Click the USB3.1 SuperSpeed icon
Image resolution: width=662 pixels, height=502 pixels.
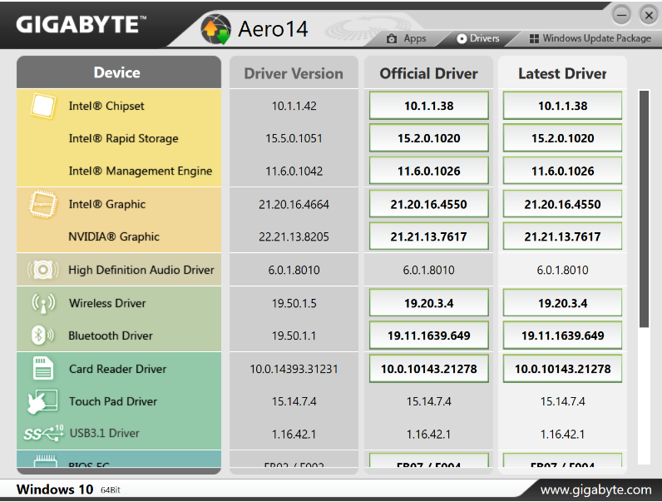(x=43, y=434)
